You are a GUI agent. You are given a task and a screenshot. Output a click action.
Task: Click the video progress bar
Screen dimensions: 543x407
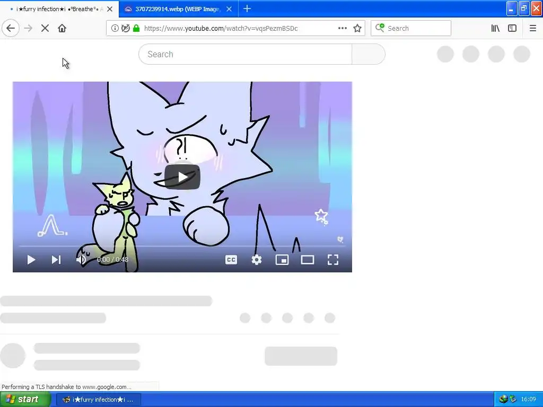tap(182, 246)
